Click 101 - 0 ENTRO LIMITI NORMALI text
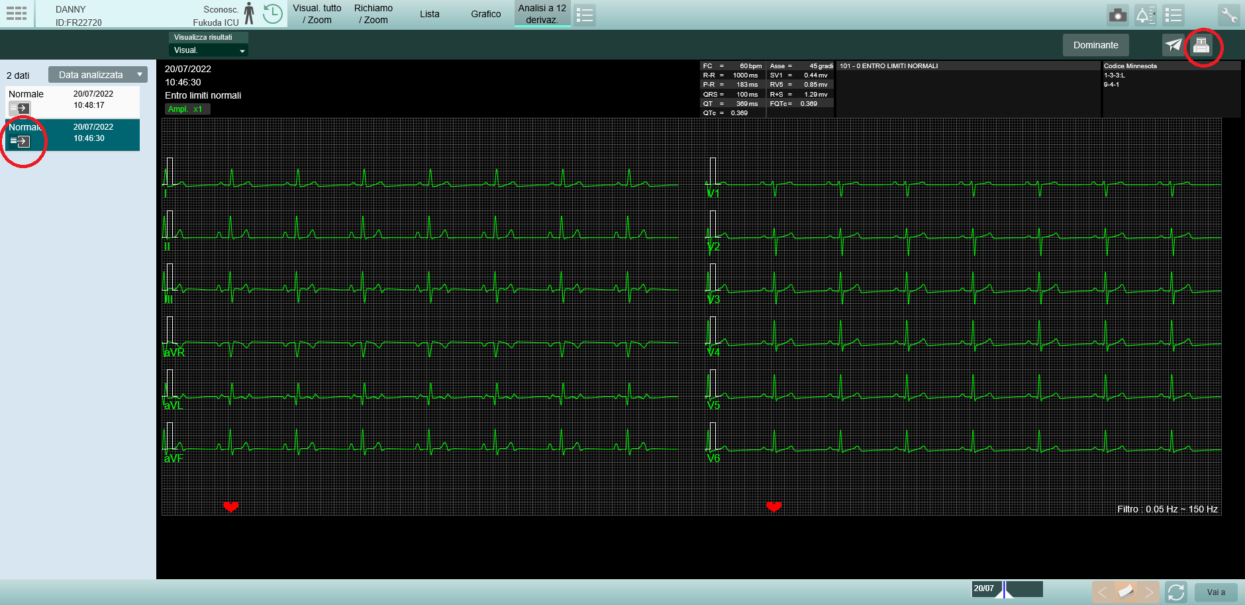 [x=889, y=66]
